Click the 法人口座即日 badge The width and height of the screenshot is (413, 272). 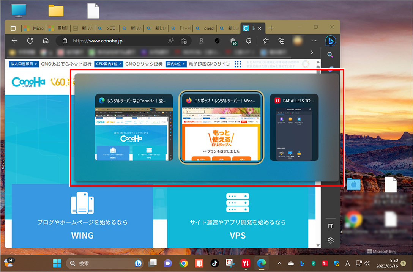coord(24,64)
